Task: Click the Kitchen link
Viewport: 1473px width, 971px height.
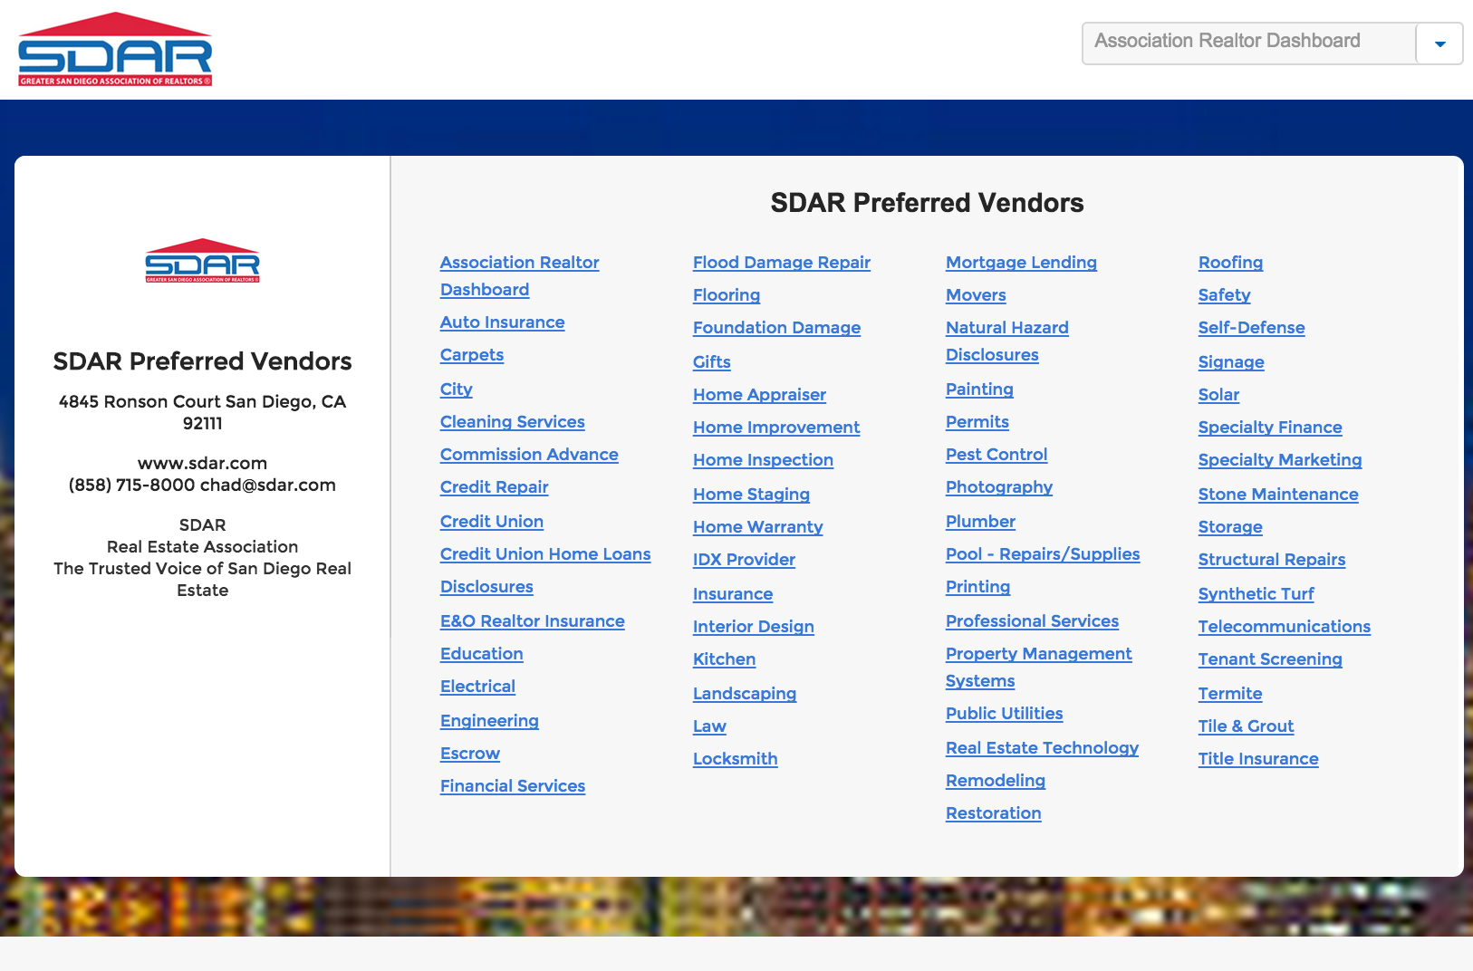Action: coord(724,659)
